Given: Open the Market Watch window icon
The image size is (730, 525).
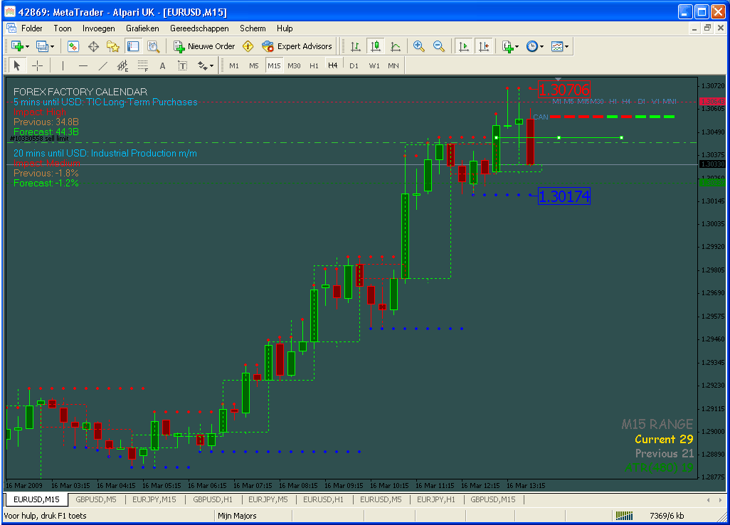Looking at the screenshot, I should 73,46.
